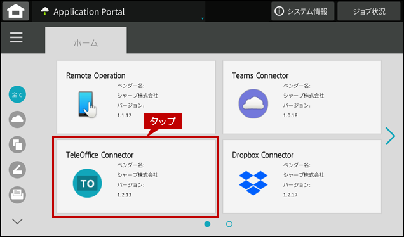
Task: Select the 全て category filter
Action: coord(17,94)
